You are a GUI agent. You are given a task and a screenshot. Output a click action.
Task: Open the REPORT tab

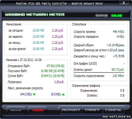pyautogui.click(x=71, y=110)
